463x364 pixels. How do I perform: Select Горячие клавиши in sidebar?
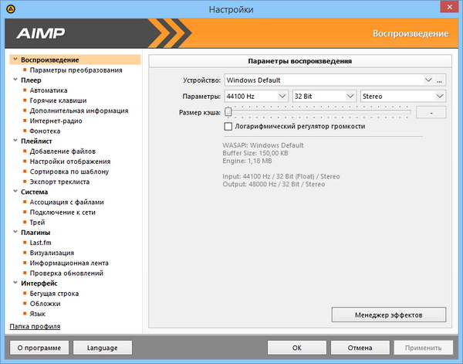[x=58, y=100]
